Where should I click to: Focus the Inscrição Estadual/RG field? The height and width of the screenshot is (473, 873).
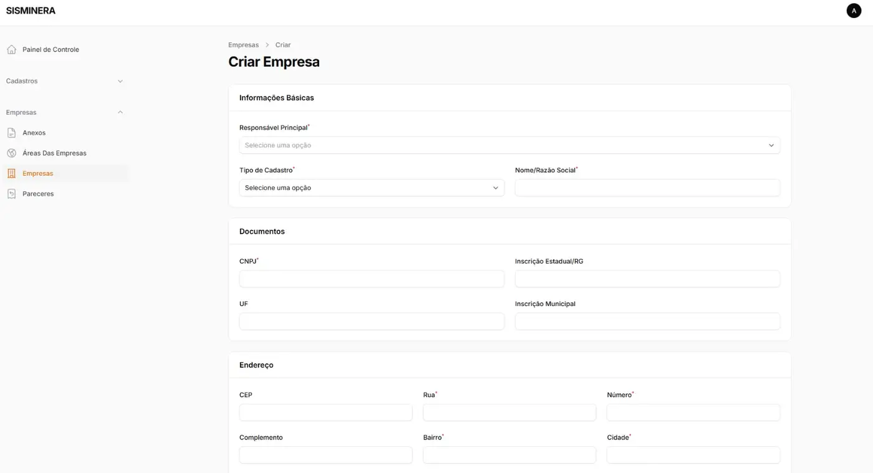[647, 279]
